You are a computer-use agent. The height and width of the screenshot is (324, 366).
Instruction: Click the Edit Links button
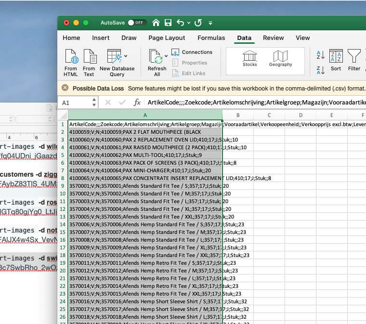point(189,73)
